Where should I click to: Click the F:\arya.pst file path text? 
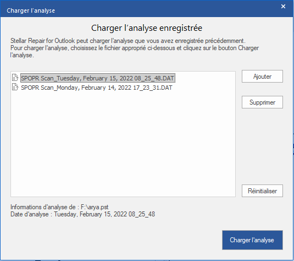coord(95,207)
